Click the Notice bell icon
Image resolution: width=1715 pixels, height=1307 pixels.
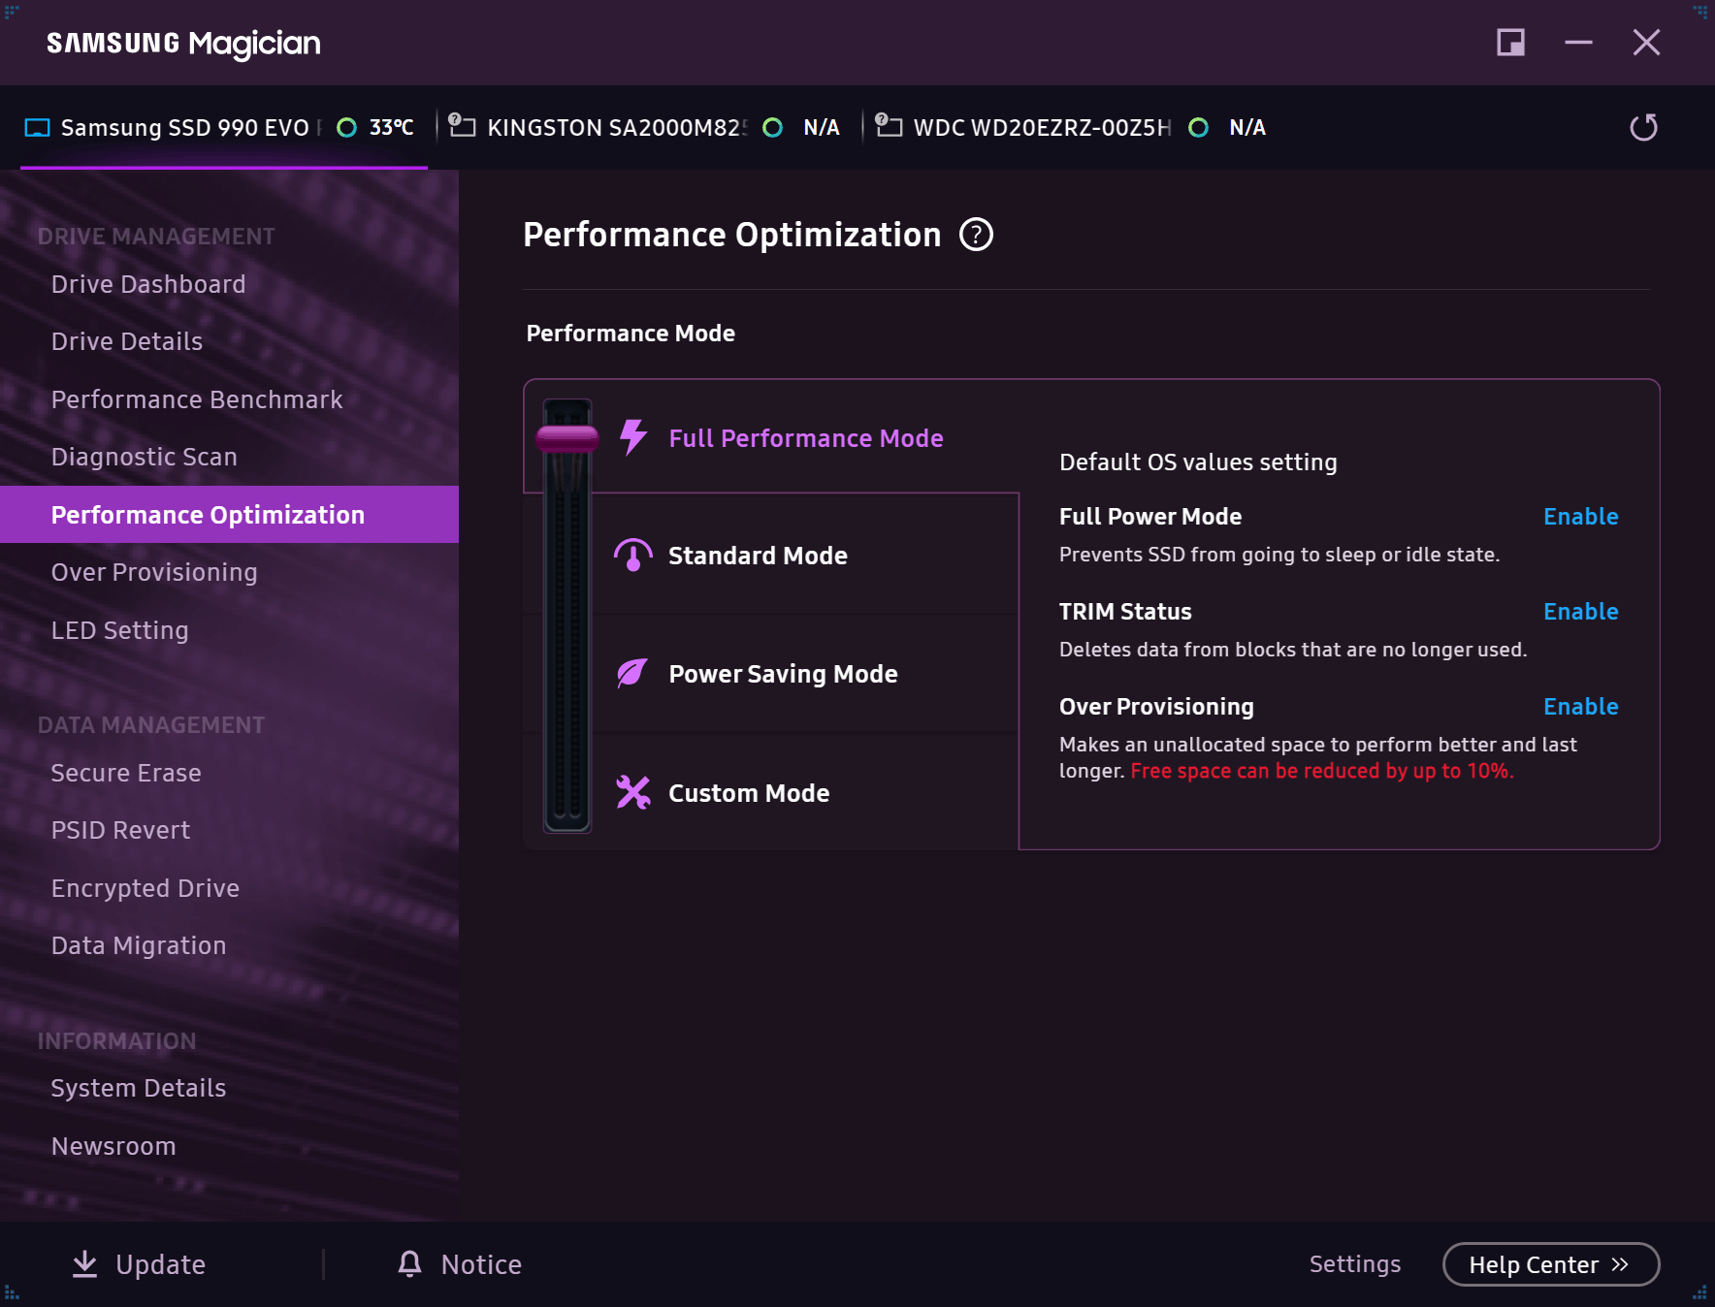[410, 1263]
